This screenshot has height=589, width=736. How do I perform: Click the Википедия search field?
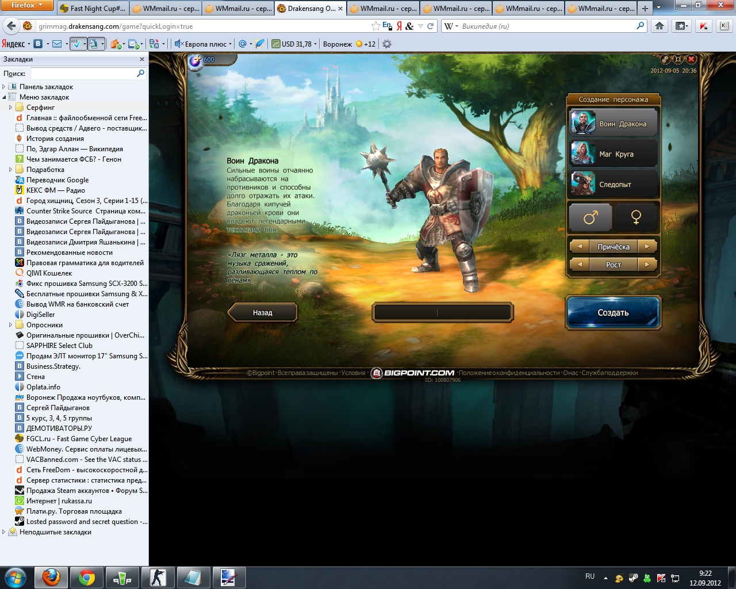coord(546,26)
